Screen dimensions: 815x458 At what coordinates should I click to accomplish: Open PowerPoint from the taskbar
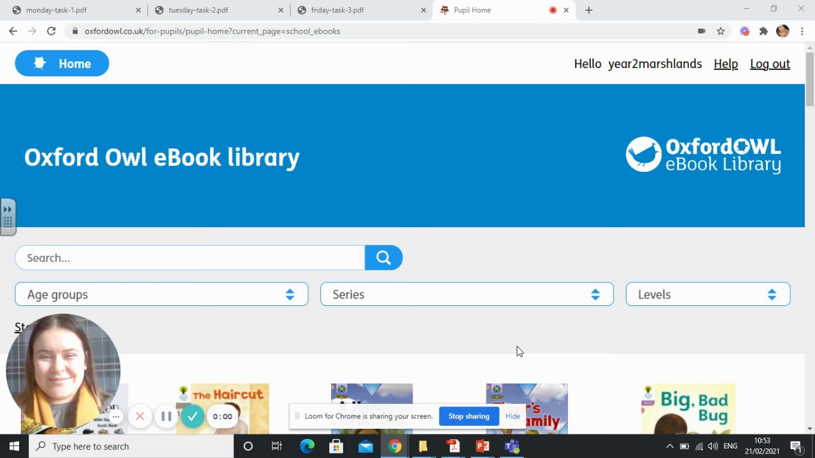tap(482, 447)
